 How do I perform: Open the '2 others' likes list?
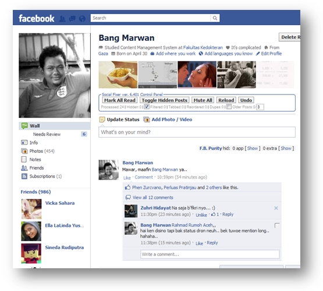214,188
